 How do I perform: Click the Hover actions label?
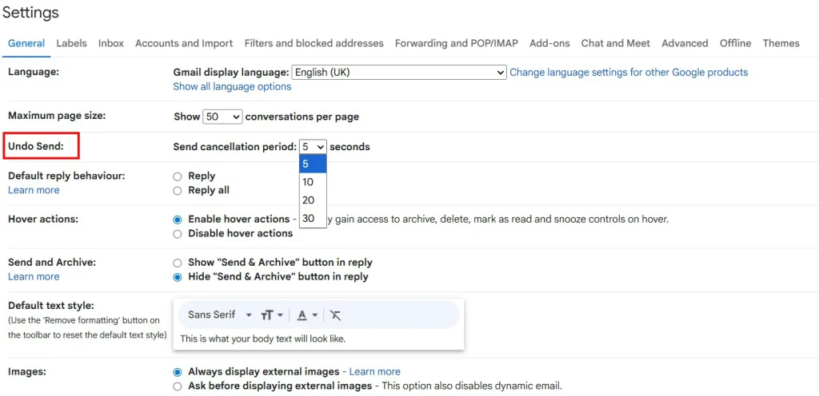pos(43,219)
